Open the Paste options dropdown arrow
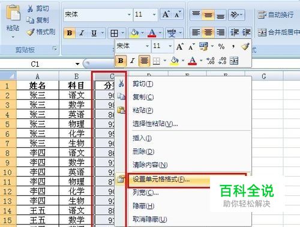 (13, 37)
